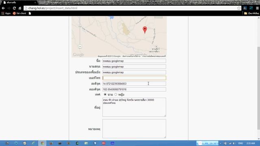Click the ENG language indicator

click(240, 143)
